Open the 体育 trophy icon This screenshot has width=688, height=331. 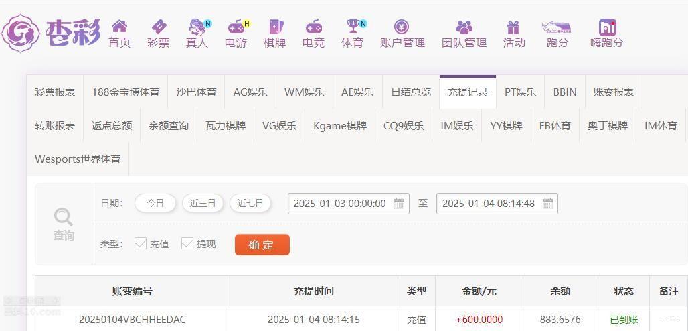click(x=353, y=26)
